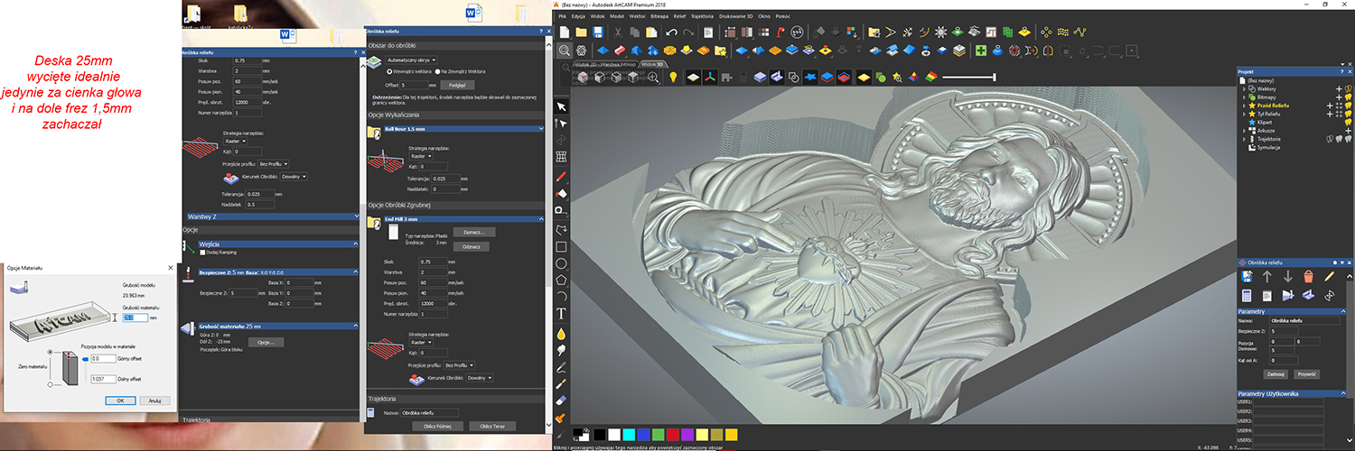The height and width of the screenshot is (451, 1355).
Task: Expand the Wektory tree node
Action: [1244, 89]
